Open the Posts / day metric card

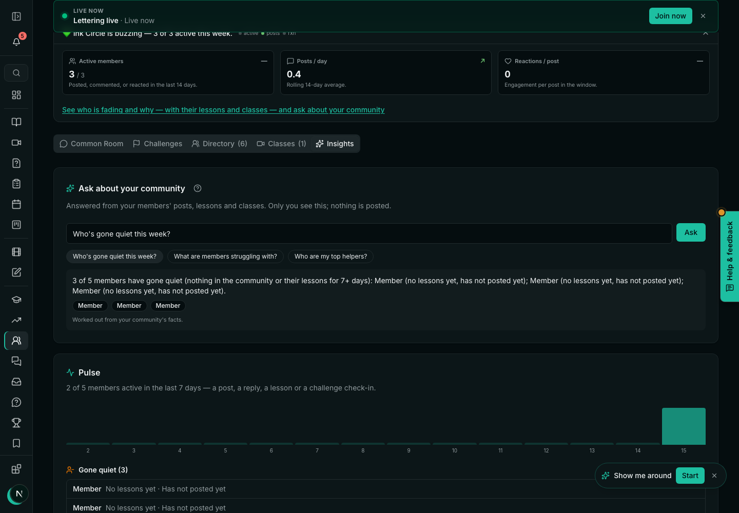(386, 72)
